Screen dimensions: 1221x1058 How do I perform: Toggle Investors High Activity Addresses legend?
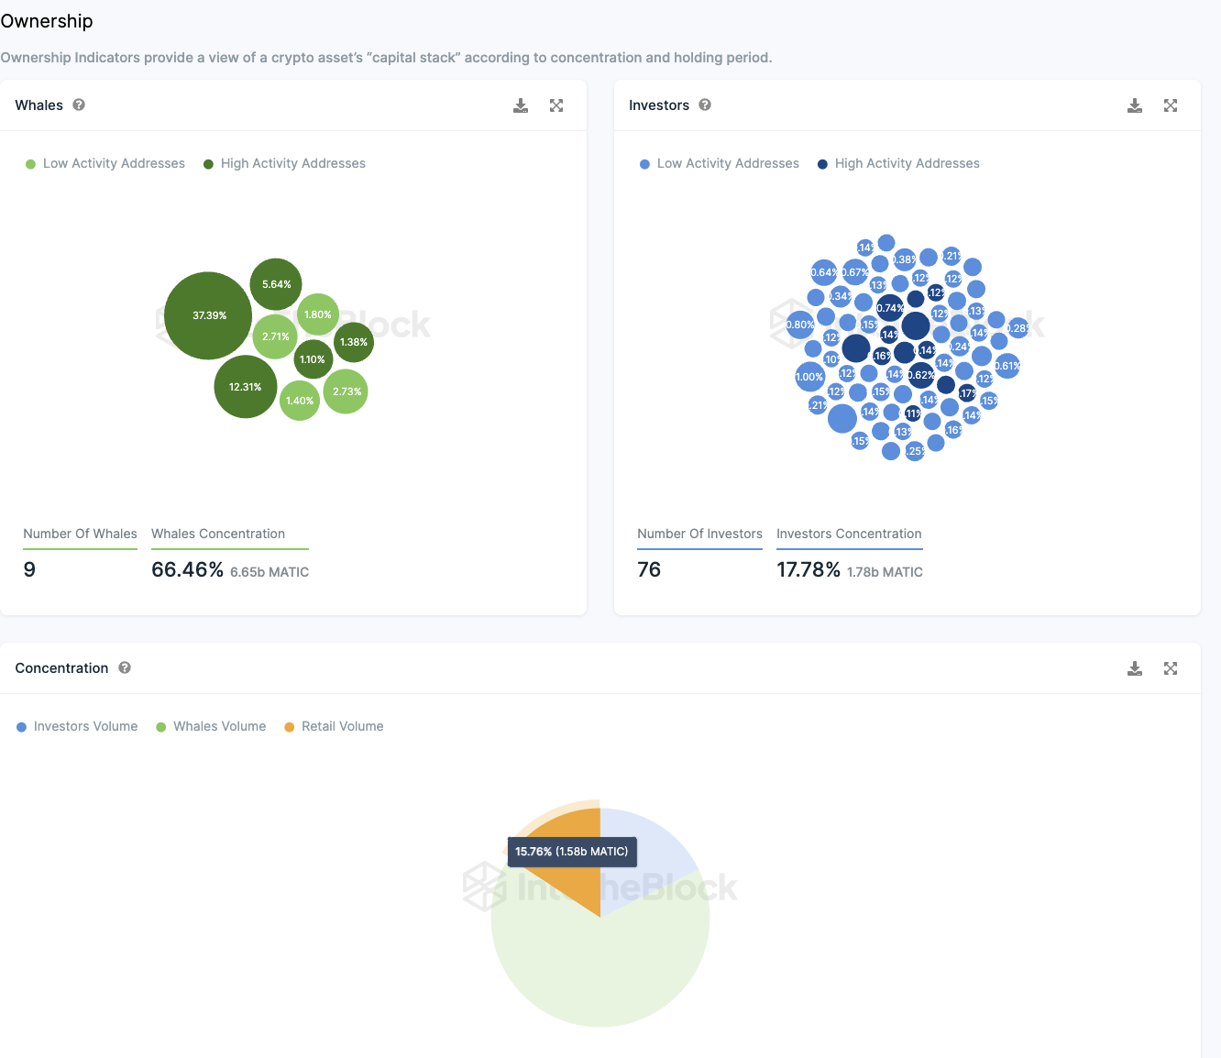tap(898, 163)
